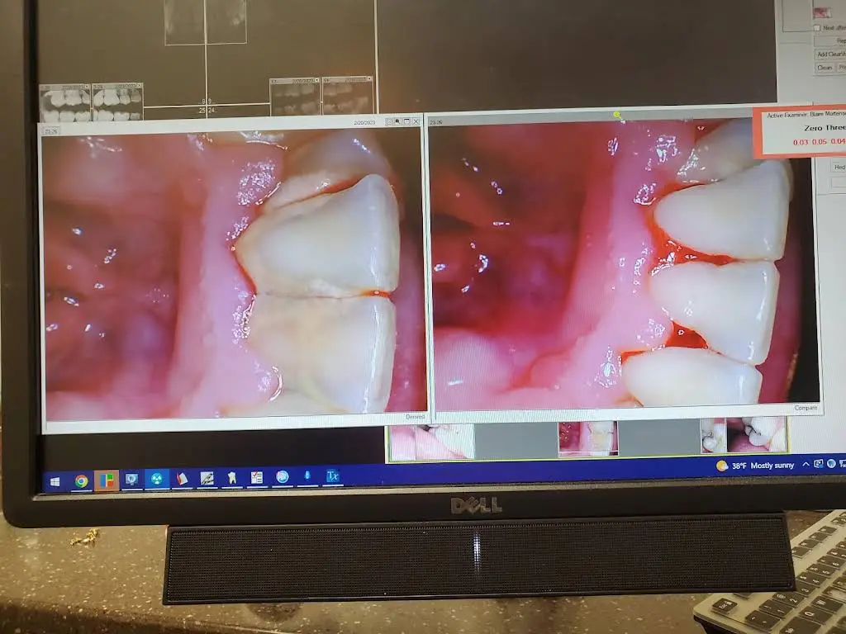846x634 pixels.
Task: Click the tray icon right after the hidden icons arrow
Action: pyautogui.click(x=819, y=464)
